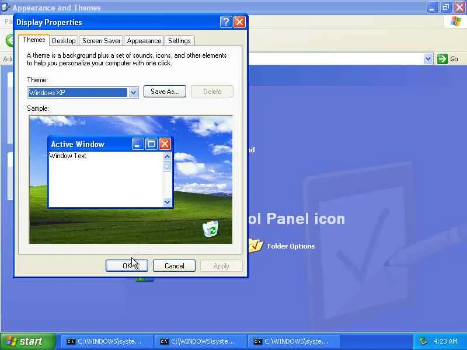This screenshot has width=467, height=350.
Task: Click the green Go arrow button
Action: click(442, 59)
